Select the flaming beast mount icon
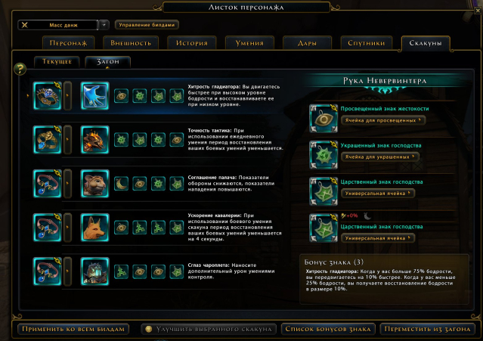This screenshot has height=341, width=483. [x=95, y=140]
